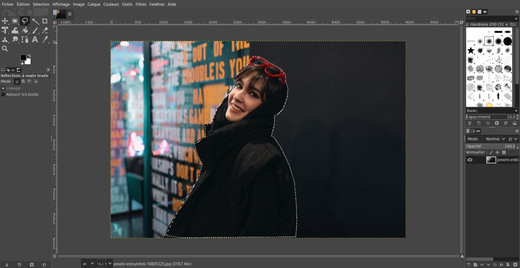
Task: Pick the Eraser tool
Action: pyautogui.click(x=45, y=30)
